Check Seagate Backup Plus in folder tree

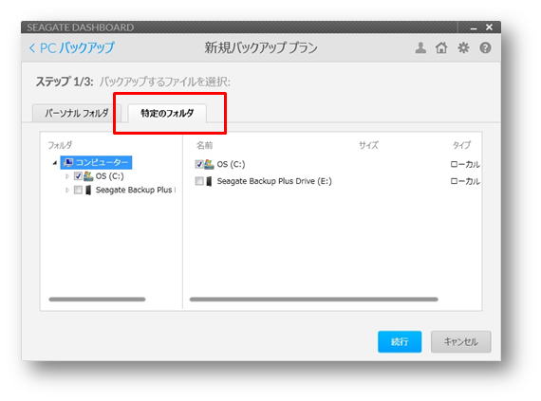(78, 190)
